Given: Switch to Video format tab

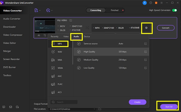Looking at the screenshot, I should click(66, 36).
